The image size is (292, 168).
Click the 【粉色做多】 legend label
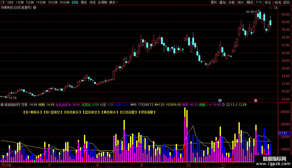72,112
